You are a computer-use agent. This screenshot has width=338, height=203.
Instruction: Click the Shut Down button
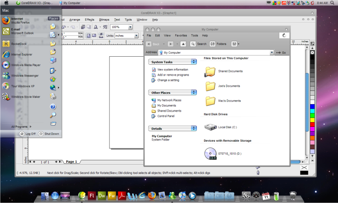[x=49, y=134]
